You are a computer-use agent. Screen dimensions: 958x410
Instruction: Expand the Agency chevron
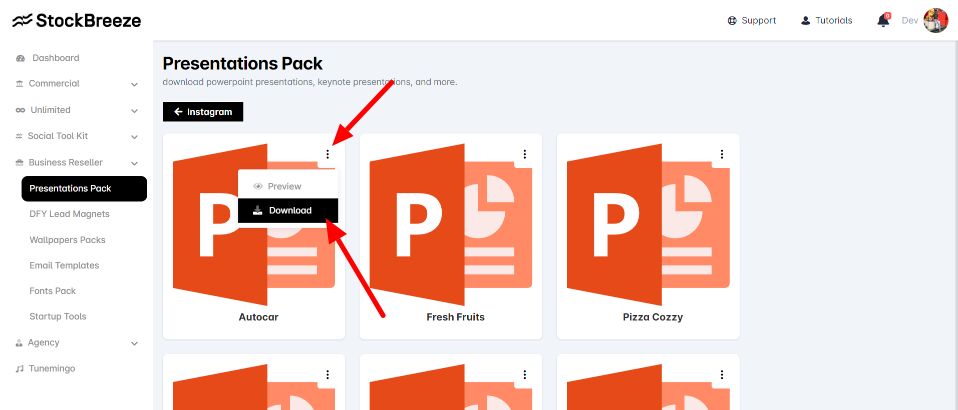click(x=134, y=343)
